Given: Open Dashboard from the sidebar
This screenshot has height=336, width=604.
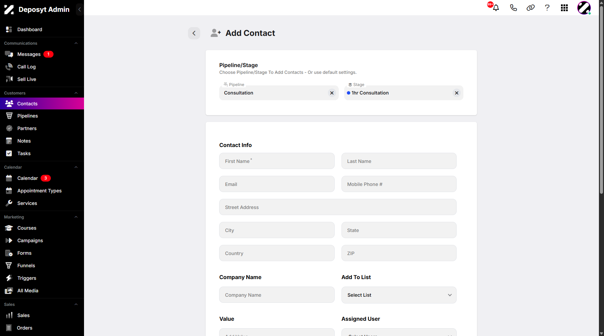Looking at the screenshot, I should point(42,29).
